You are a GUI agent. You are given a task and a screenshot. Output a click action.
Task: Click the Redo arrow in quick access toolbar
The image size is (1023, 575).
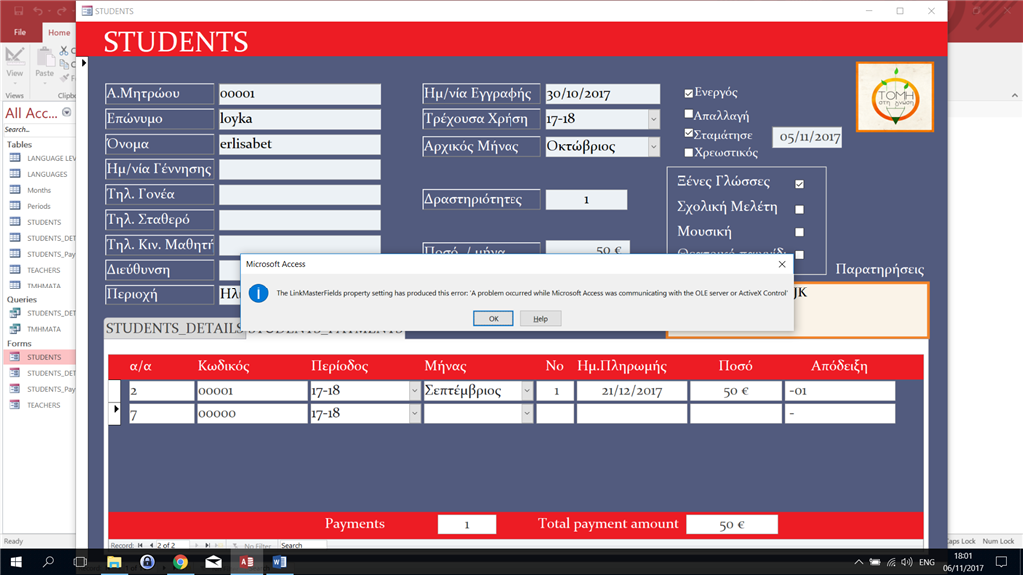[61, 11]
